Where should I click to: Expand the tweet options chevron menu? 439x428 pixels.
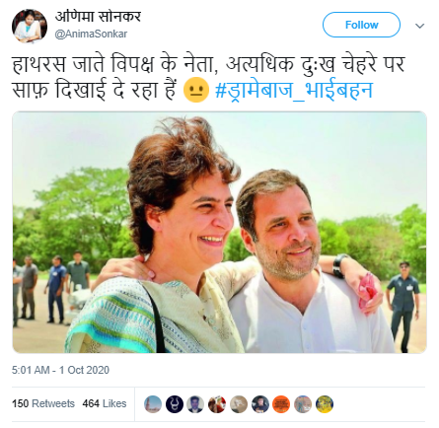coord(420,26)
